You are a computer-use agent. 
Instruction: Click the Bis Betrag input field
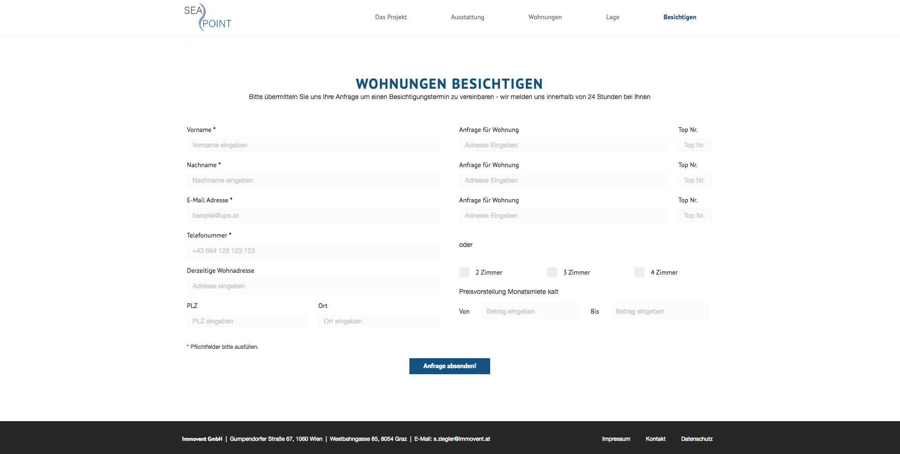[x=659, y=311]
